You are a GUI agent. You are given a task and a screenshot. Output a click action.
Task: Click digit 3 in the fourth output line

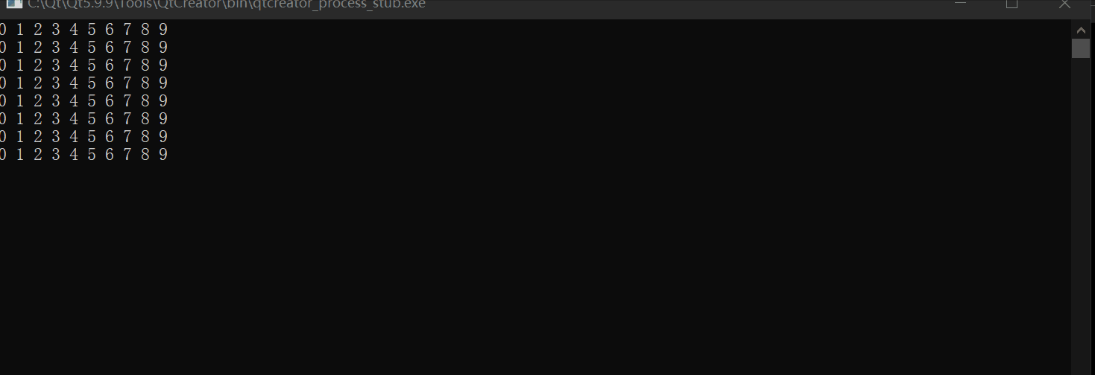coord(56,83)
